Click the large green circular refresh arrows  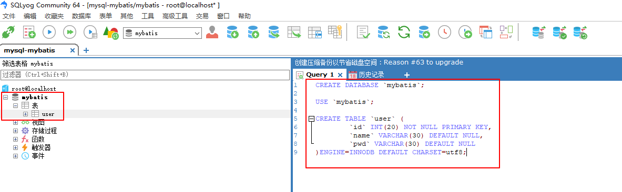click(x=404, y=32)
